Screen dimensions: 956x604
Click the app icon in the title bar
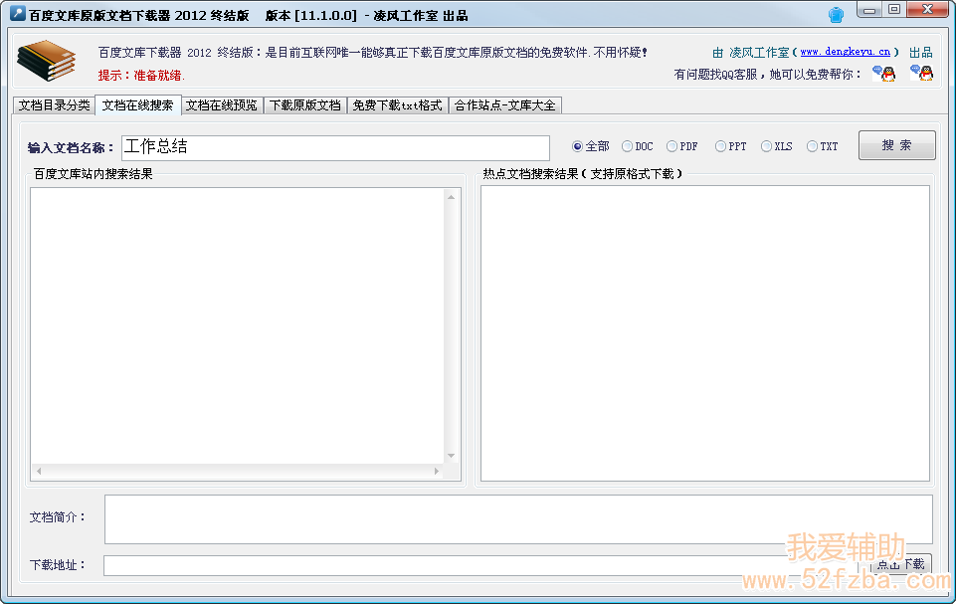click(x=18, y=13)
